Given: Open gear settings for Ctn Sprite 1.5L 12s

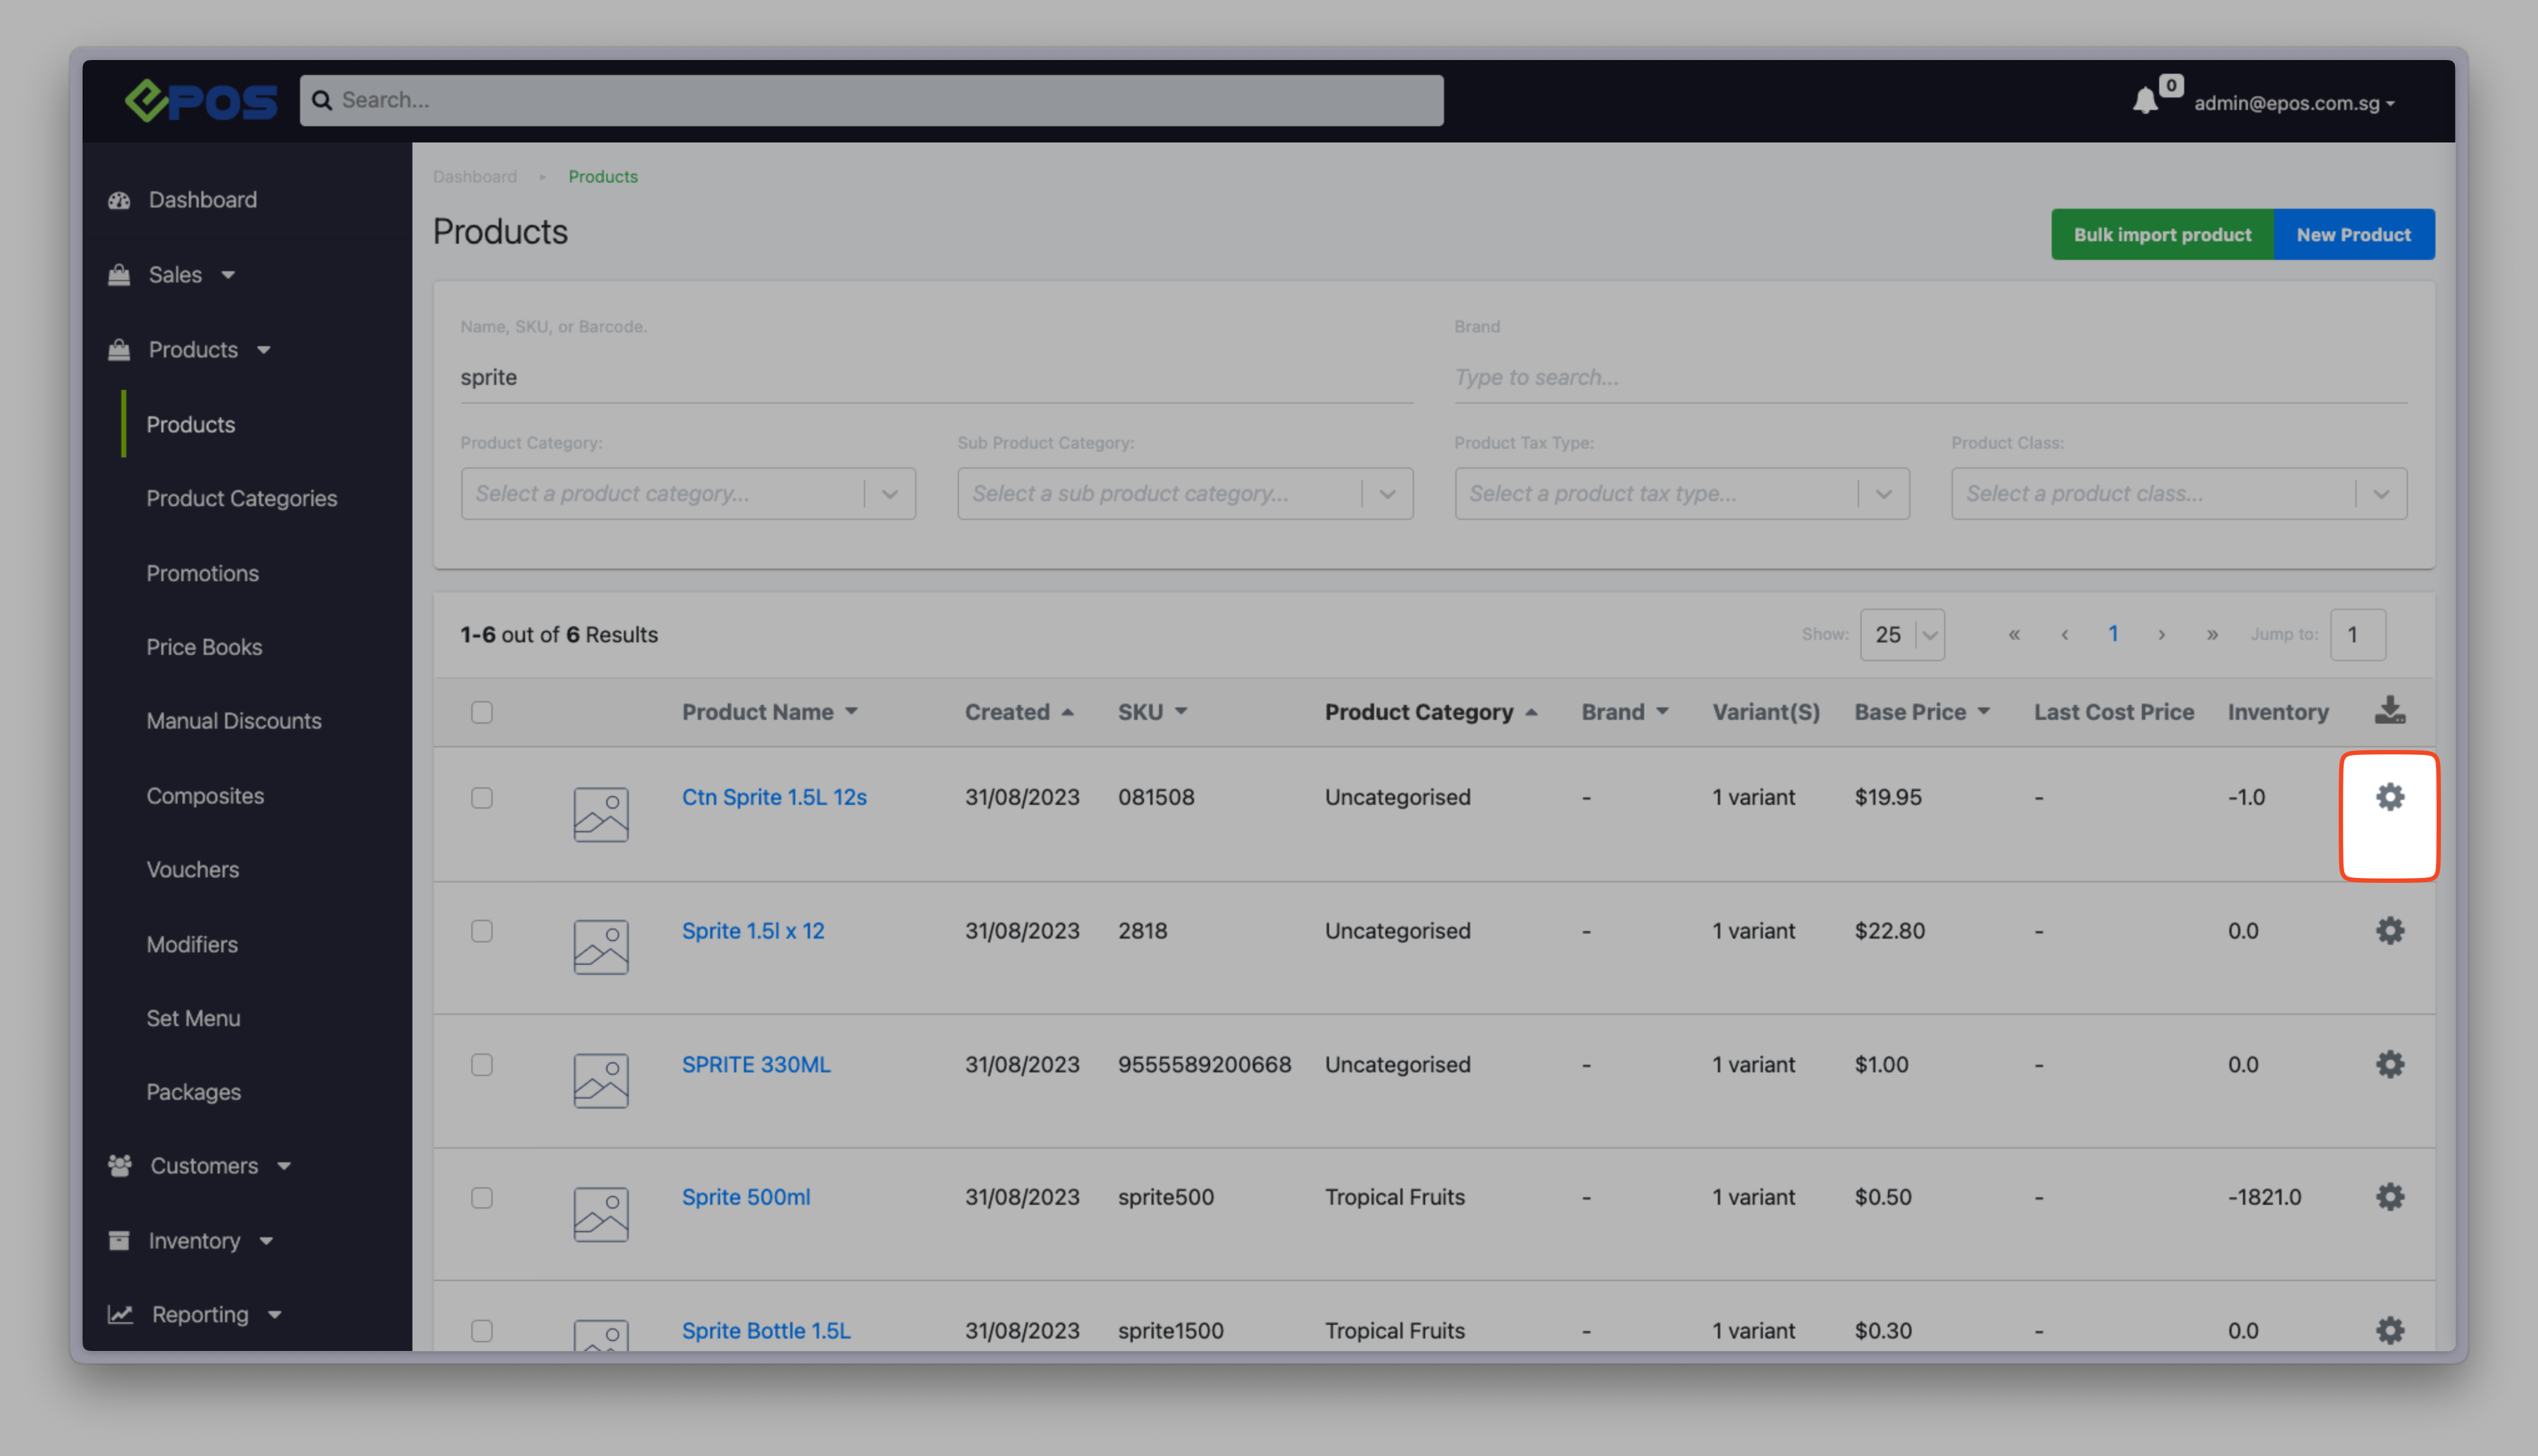Looking at the screenshot, I should click(x=2390, y=797).
